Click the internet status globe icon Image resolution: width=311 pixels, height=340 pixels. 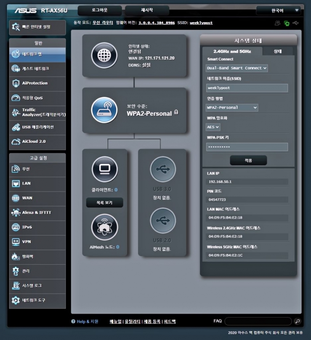(104, 56)
